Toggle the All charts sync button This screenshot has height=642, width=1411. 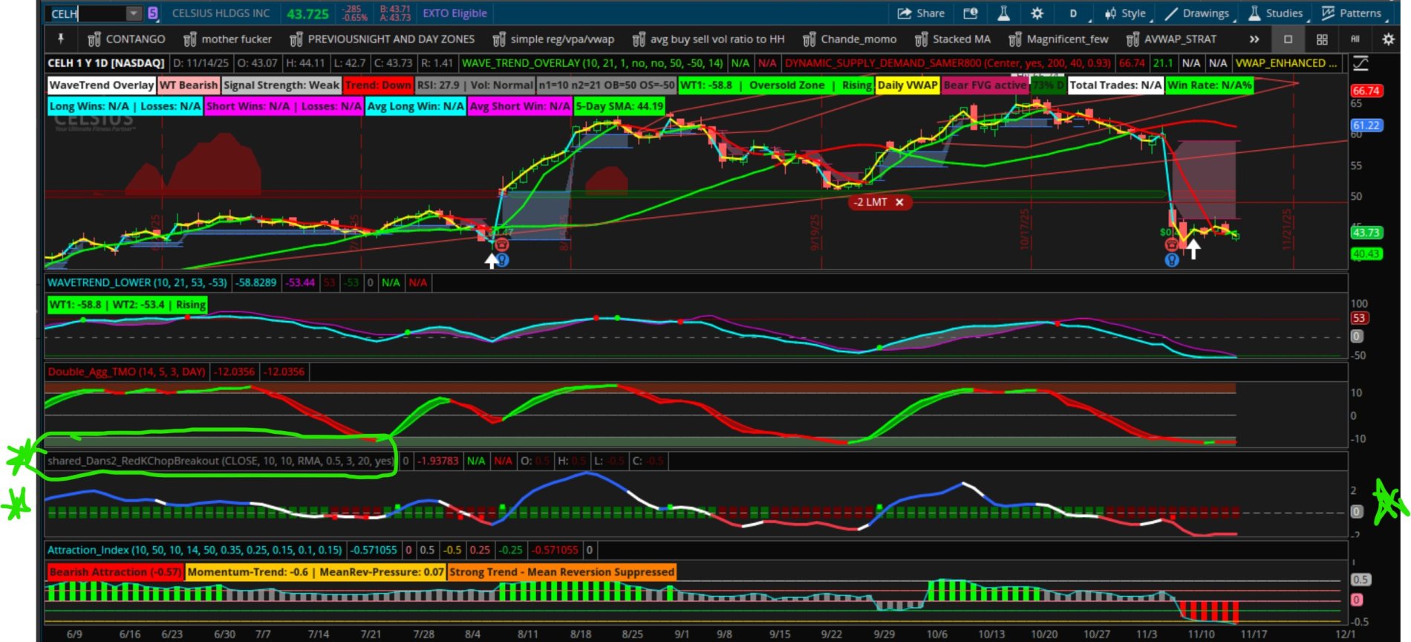click(x=1355, y=39)
